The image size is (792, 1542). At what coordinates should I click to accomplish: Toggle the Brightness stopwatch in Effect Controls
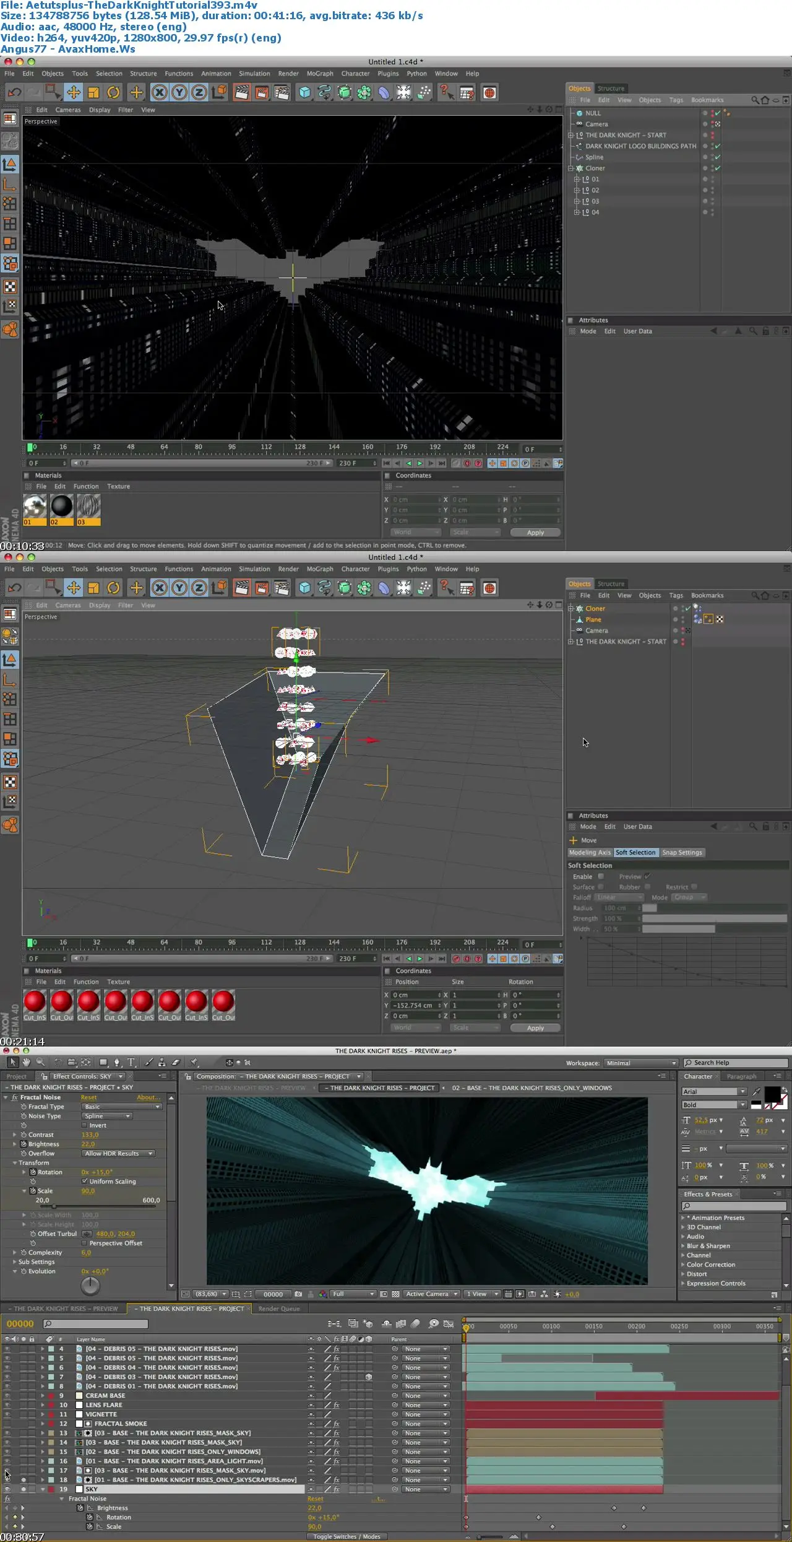(24, 1144)
